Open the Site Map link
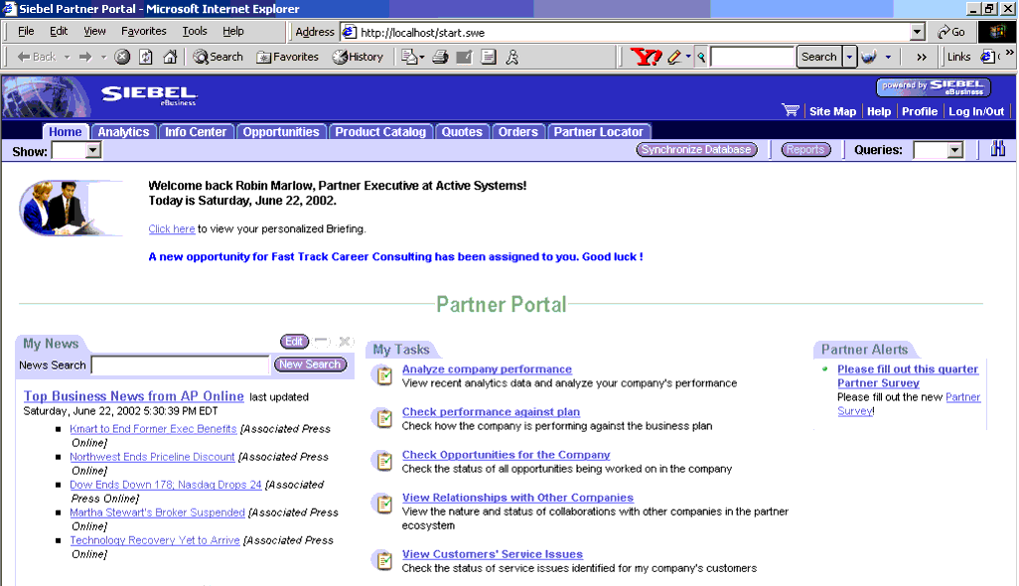Screen dimensions: 1019x586 [832, 111]
